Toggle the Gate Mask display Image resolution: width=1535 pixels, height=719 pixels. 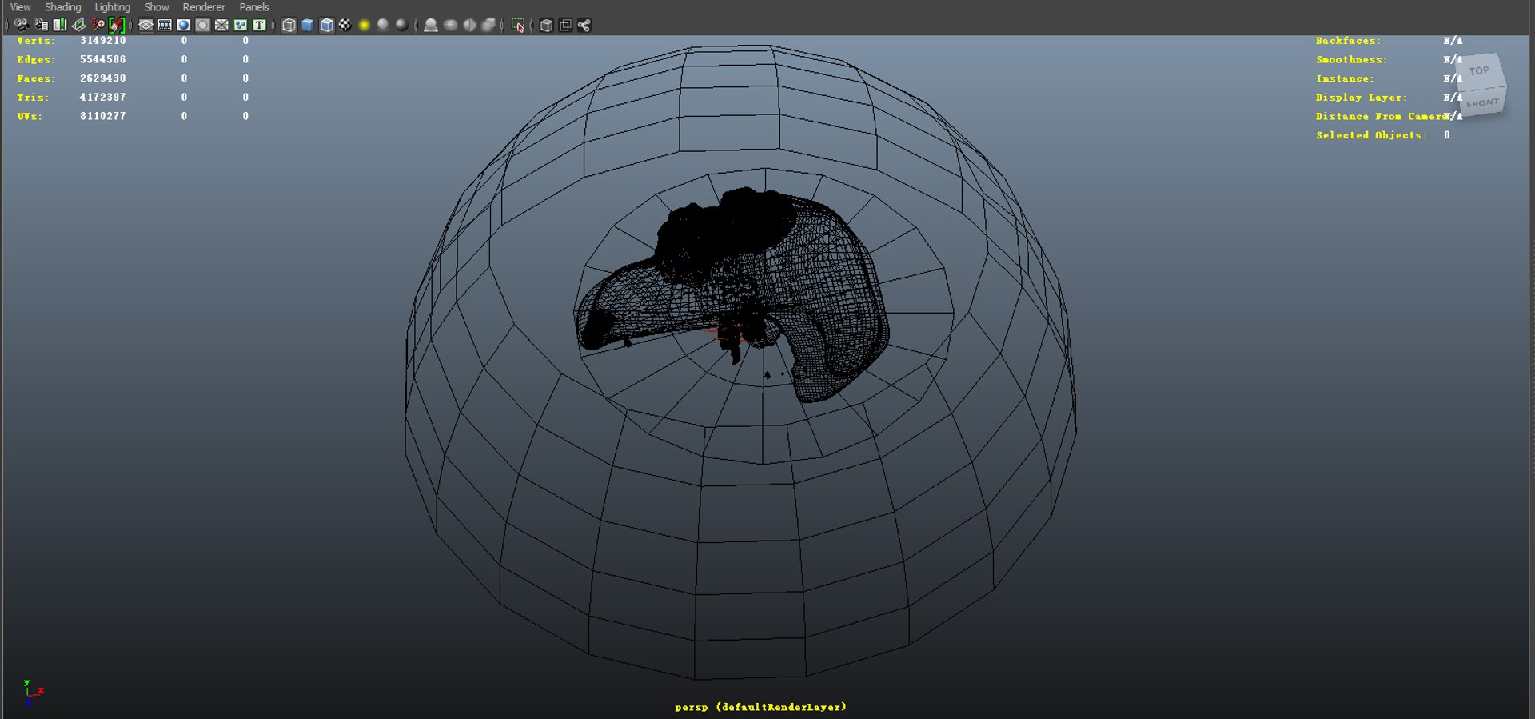pyautogui.click(x=203, y=26)
